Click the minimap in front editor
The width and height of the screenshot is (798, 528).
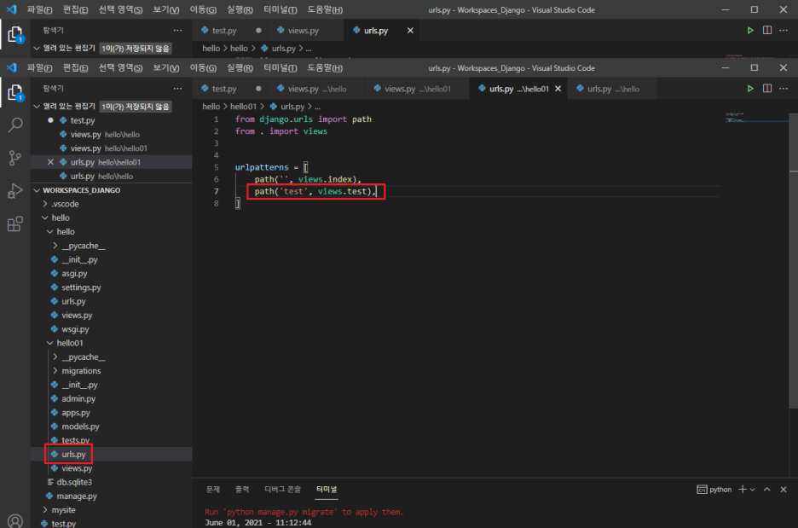point(755,118)
